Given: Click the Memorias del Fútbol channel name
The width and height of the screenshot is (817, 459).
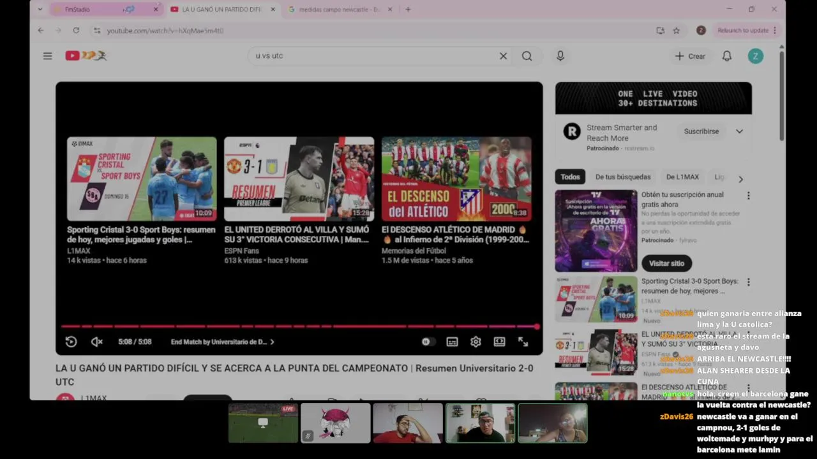Looking at the screenshot, I should pyautogui.click(x=414, y=251).
